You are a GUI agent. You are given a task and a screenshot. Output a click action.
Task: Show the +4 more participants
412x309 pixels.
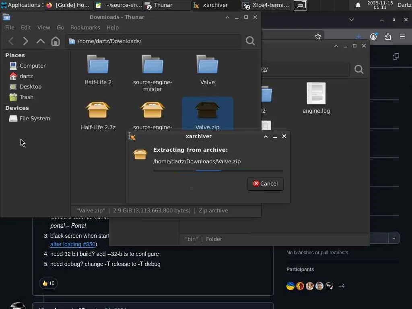click(341, 286)
